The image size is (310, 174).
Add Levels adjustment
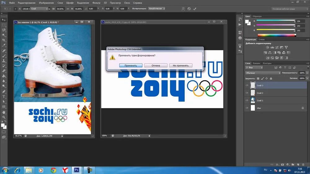tap(272, 47)
